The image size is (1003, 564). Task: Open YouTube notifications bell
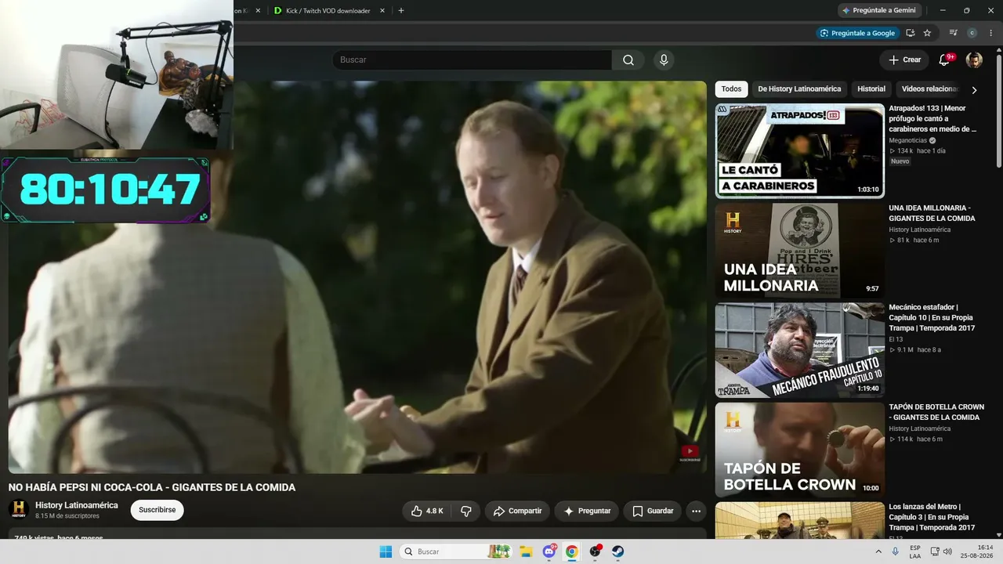coord(944,60)
